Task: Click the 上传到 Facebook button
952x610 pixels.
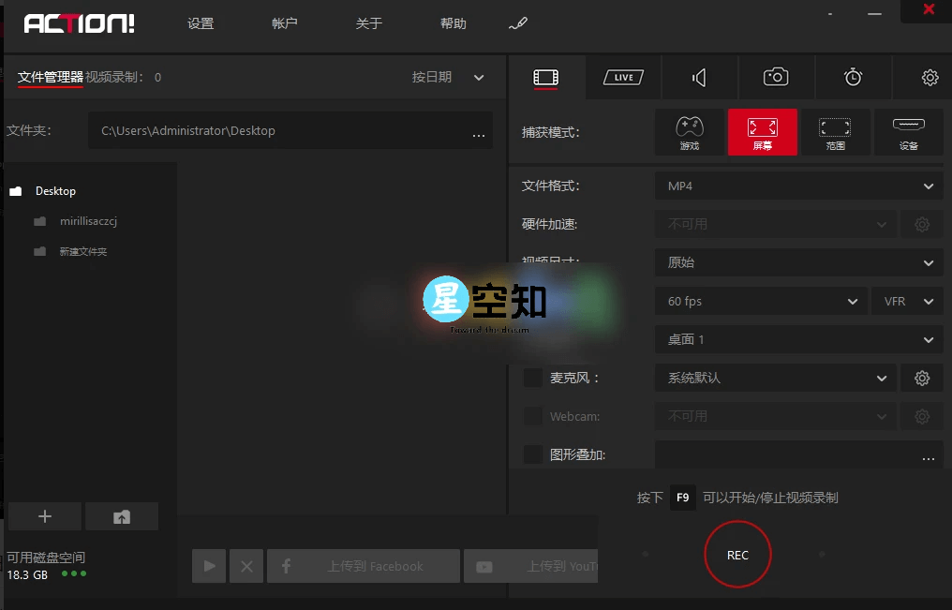Action: pyautogui.click(x=364, y=566)
